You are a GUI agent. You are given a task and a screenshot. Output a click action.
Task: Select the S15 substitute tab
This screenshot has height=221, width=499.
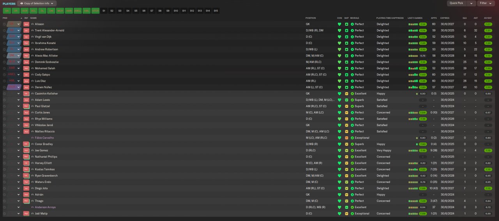click(216, 11)
